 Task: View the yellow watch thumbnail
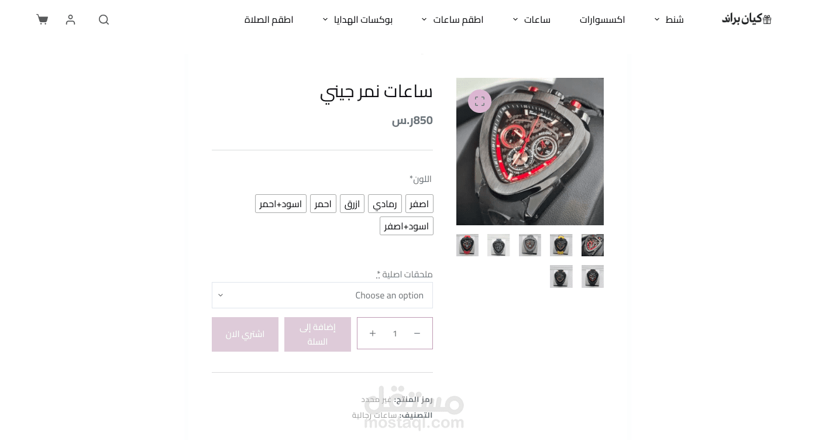(x=561, y=245)
